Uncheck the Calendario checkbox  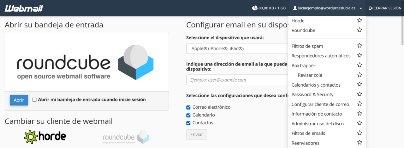coord(188,115)
